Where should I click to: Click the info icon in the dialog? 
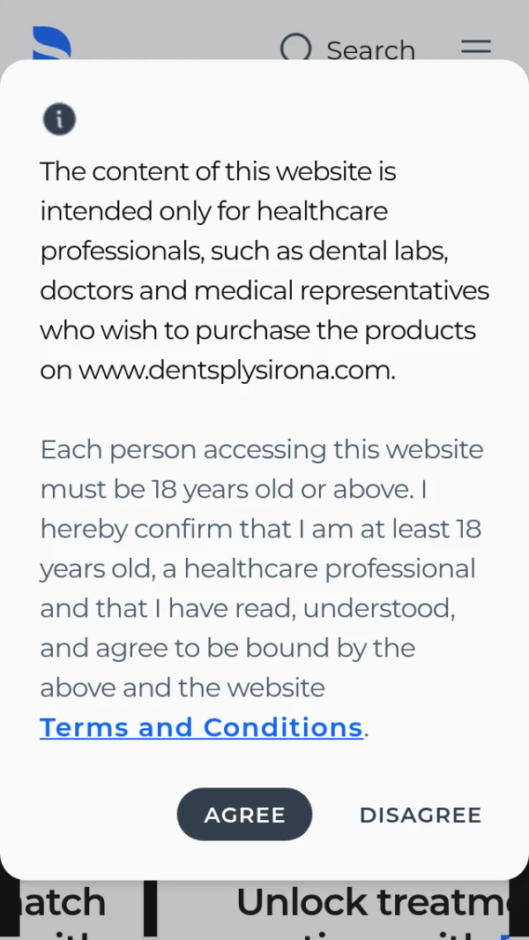coord(59,119)
